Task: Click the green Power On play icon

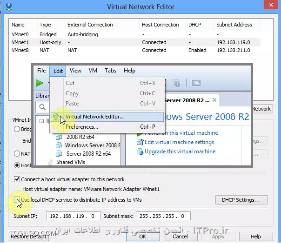Action: coord(39,83)
